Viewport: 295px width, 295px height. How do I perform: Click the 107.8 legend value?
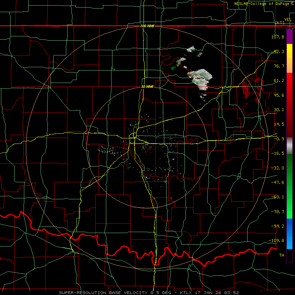tap(278, 37)
